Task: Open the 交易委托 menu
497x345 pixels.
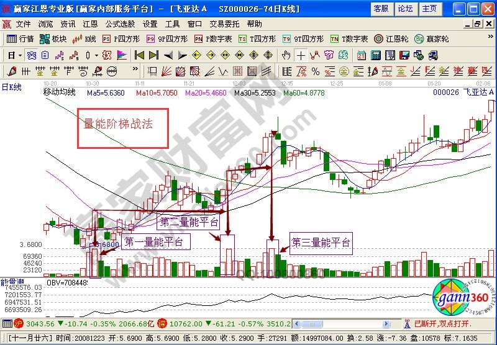Action: (x=224, y=24)
